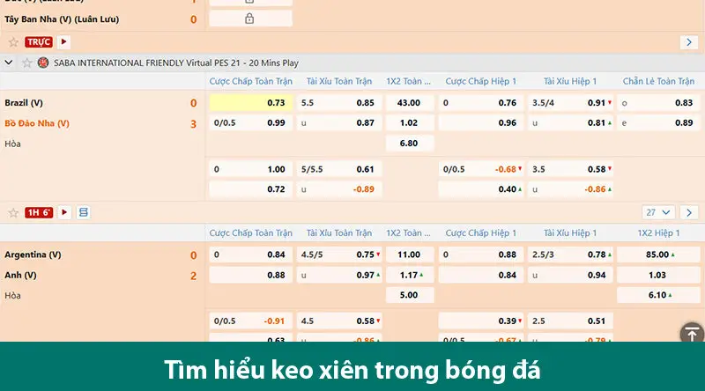
Task: Pick Argentina win odds 11.00
Action: 409,255
